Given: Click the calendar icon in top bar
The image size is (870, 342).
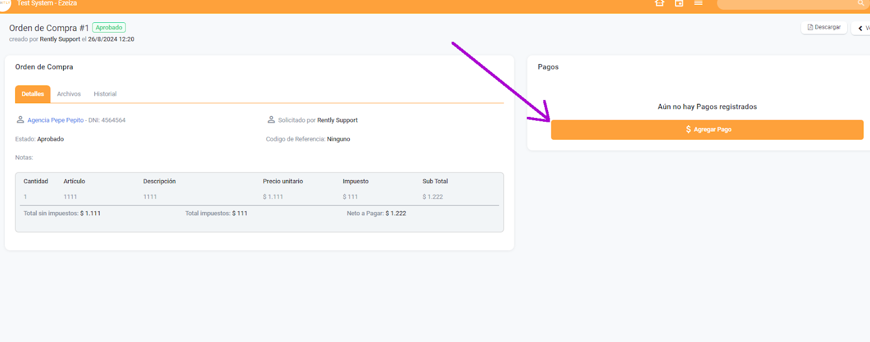Looking at the screenshot, I should [x=679, y=3].
